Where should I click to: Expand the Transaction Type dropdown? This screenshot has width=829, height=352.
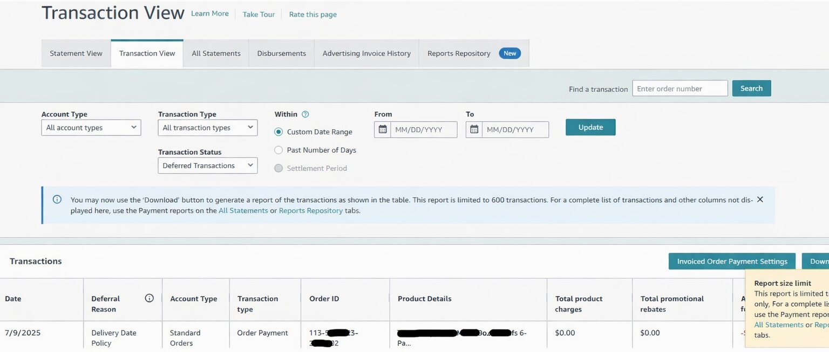[207, 127]
